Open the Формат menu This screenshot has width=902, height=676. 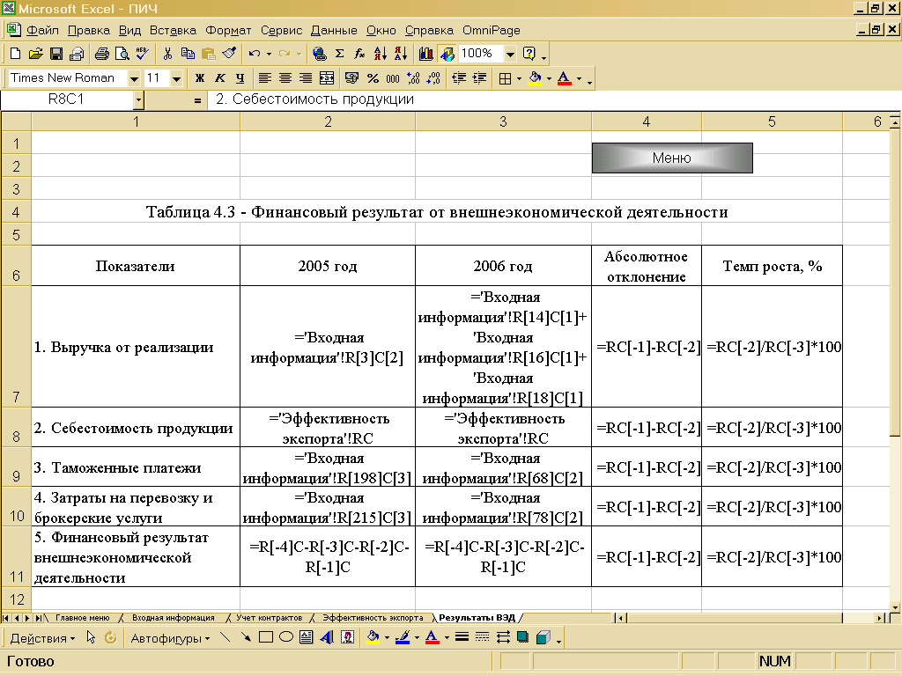[228, 30]
